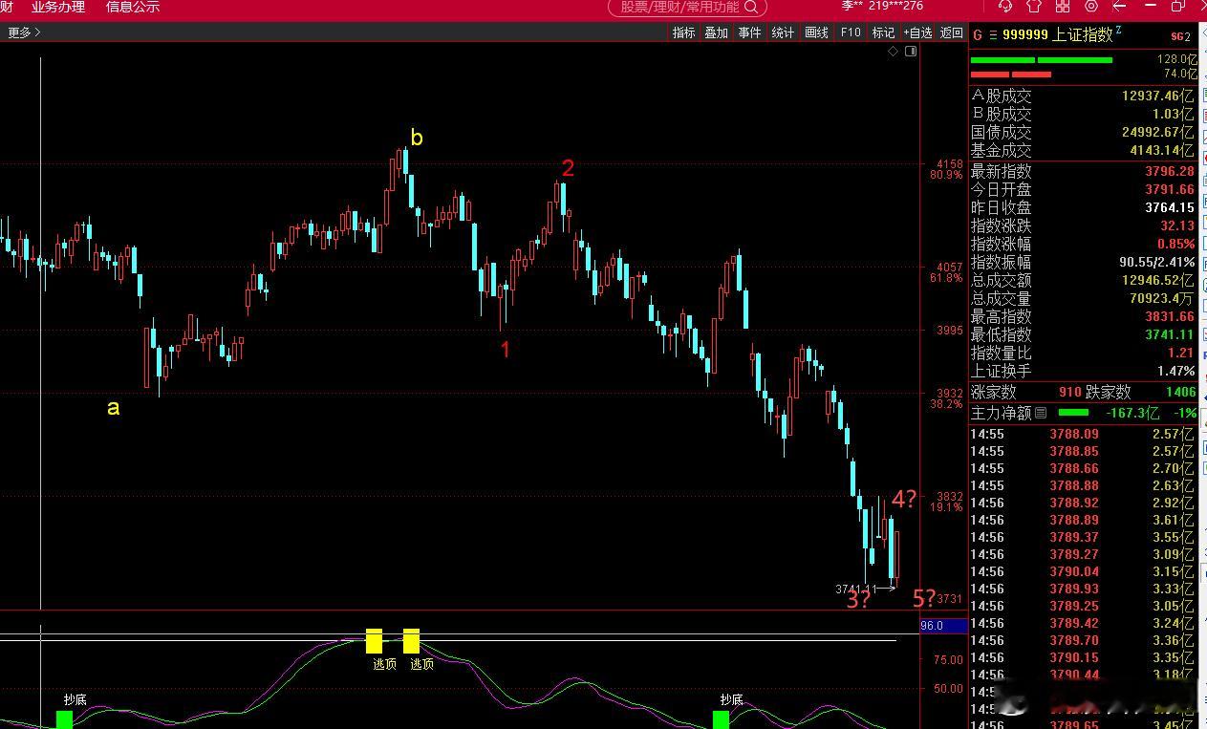Expand the 更多 menu
The width and height of the screenshot is (1207, 729).
[24, 32]
